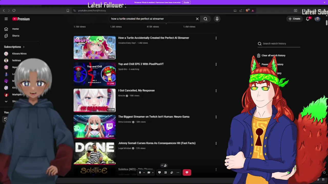
Task: Open more actions for Yap and Chill video
Action: click(x=216, y=64)
